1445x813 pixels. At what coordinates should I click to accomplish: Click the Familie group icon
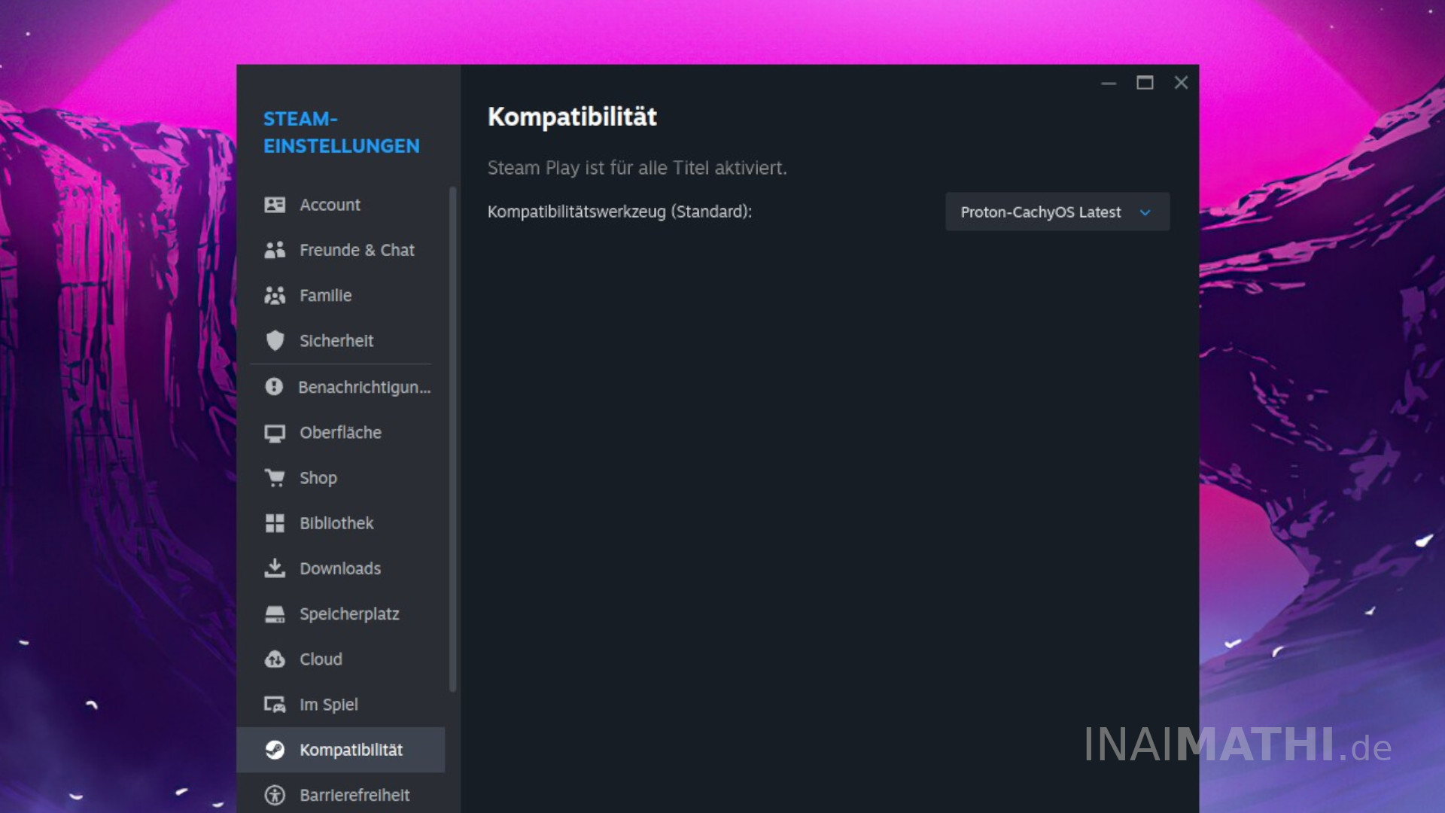[x=275, y=296]
